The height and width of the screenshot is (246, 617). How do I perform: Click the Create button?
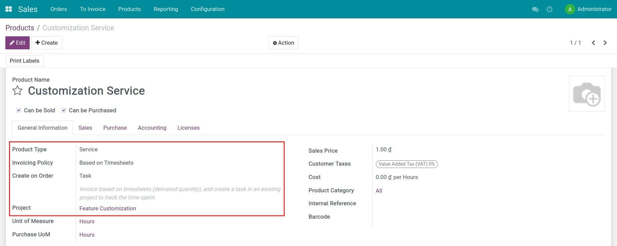click(x=47, y=43)
